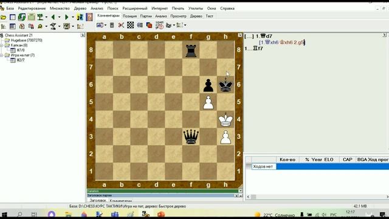The image size is (389, 219).
Task: Select Chess Assistant 21 root node
Action: 19,35
